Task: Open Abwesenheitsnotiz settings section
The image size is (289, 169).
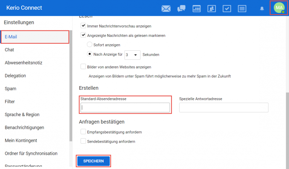Action: (x=23, y=63)
